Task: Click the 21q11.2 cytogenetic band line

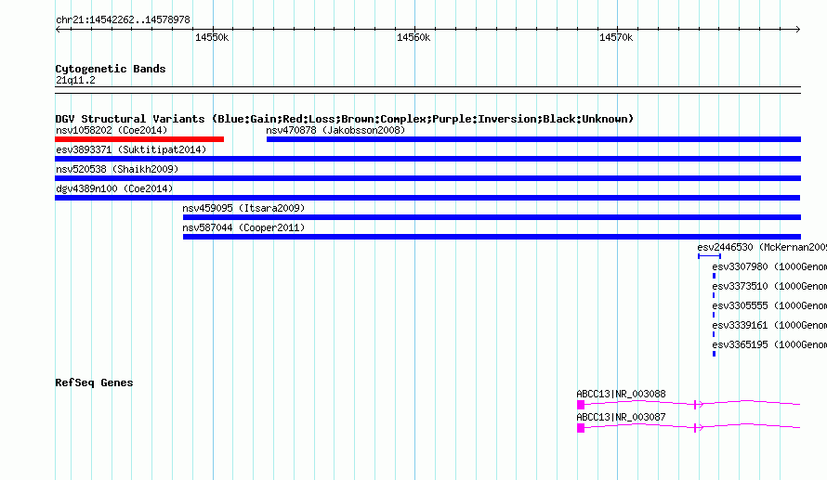Action: (x=427, y=90)
